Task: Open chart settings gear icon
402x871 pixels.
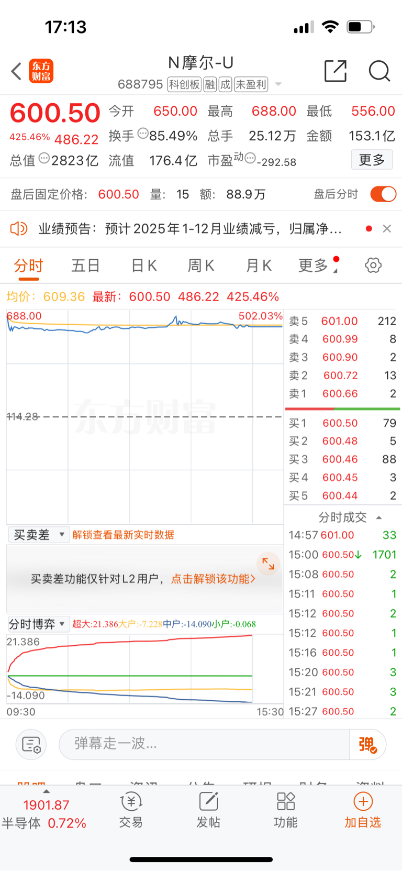Action: tap(373, 265)
